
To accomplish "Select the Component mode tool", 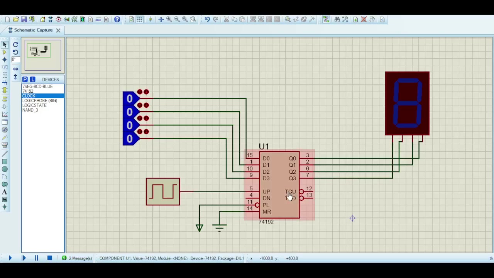I will pos(5,52).
